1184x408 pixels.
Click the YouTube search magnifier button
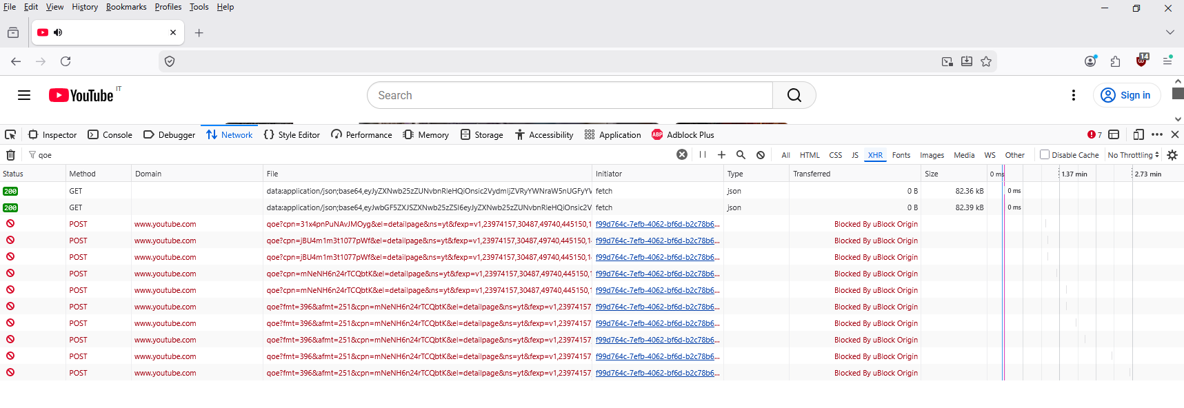pyautogui.click(x=794, y=95)
